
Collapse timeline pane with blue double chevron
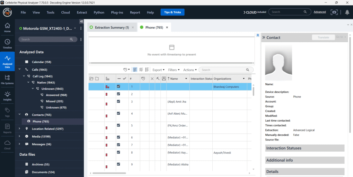[x=258, y=35]
